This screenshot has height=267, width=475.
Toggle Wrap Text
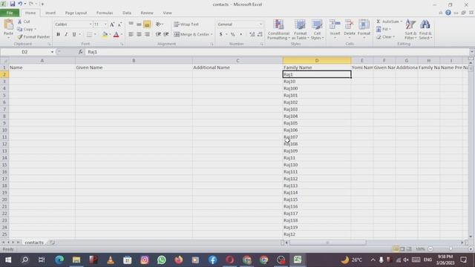point(186,24)
